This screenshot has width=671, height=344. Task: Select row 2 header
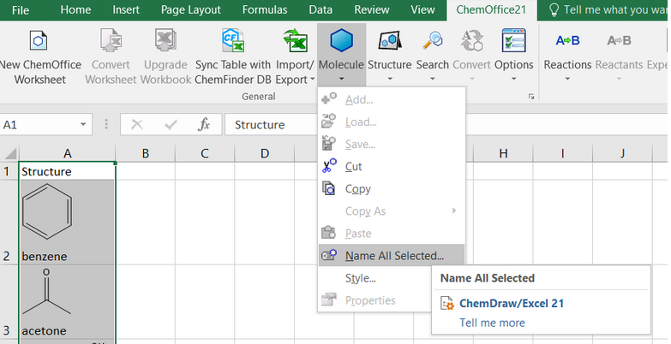pyautogui.click(x=9, y=222)
